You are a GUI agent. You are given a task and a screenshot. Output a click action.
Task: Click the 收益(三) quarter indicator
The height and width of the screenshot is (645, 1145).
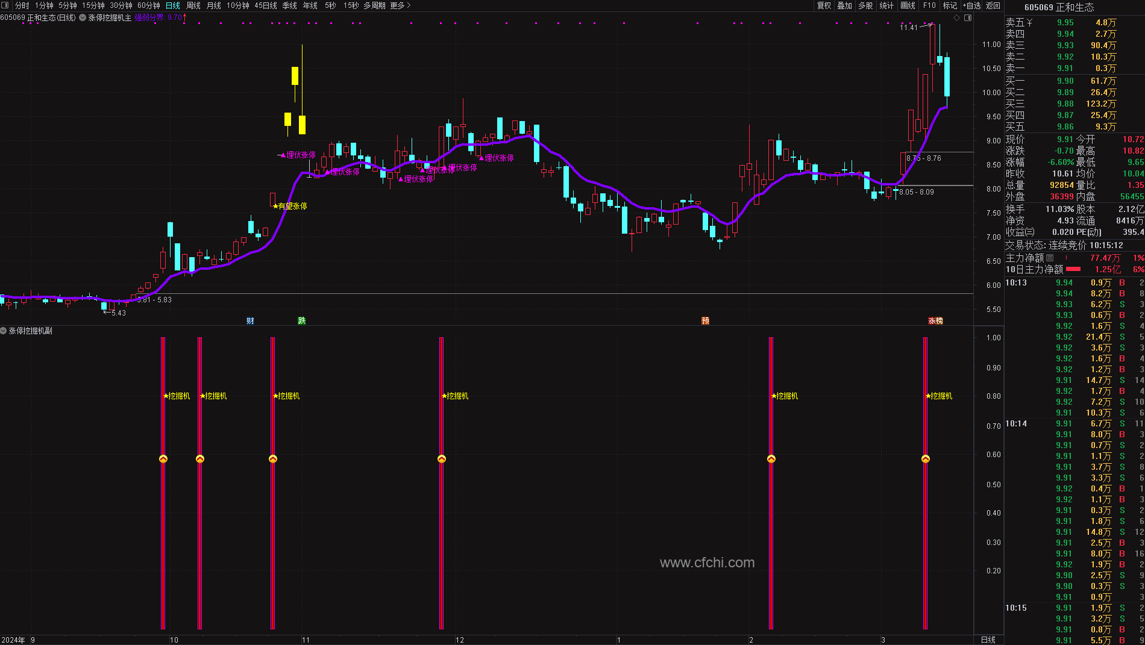tap(1020, 232)
